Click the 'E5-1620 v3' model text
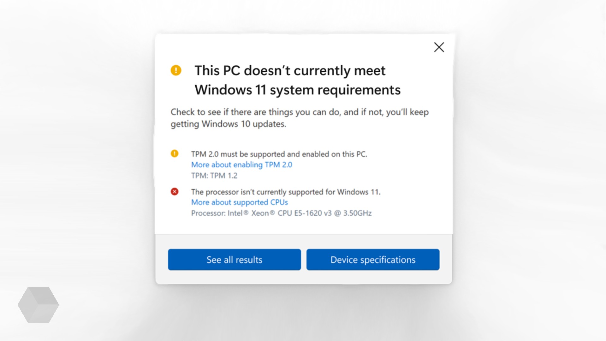 pyautogui.click(x=313, y=213)
